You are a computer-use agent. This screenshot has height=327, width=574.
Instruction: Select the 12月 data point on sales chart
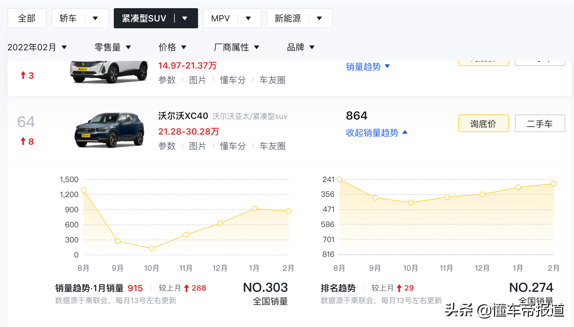coord(220,223)
